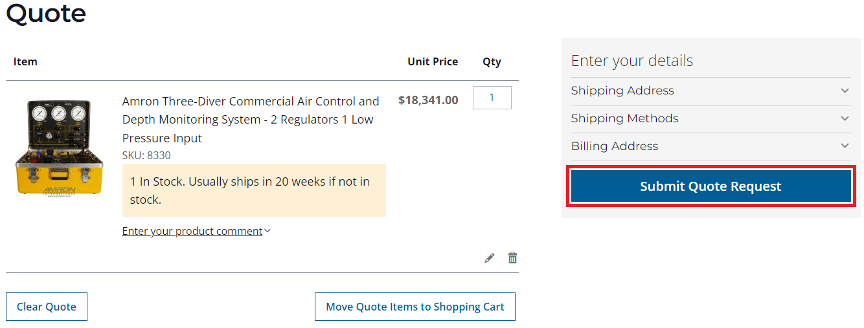Viewport: 864px width, 328px height.
Task: Delete the item using trash icon
Action: (512, 257)
